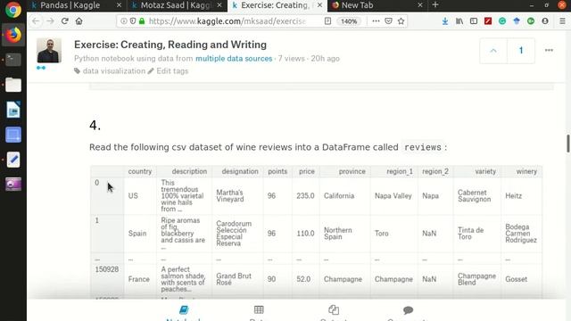
Task: Open LibreOffice Writer document icon in dock
Action: pos(13,110)
